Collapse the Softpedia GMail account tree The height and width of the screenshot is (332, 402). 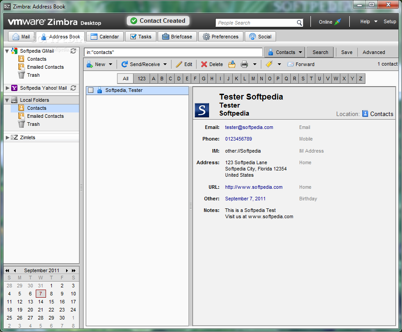tap(7, 51)
